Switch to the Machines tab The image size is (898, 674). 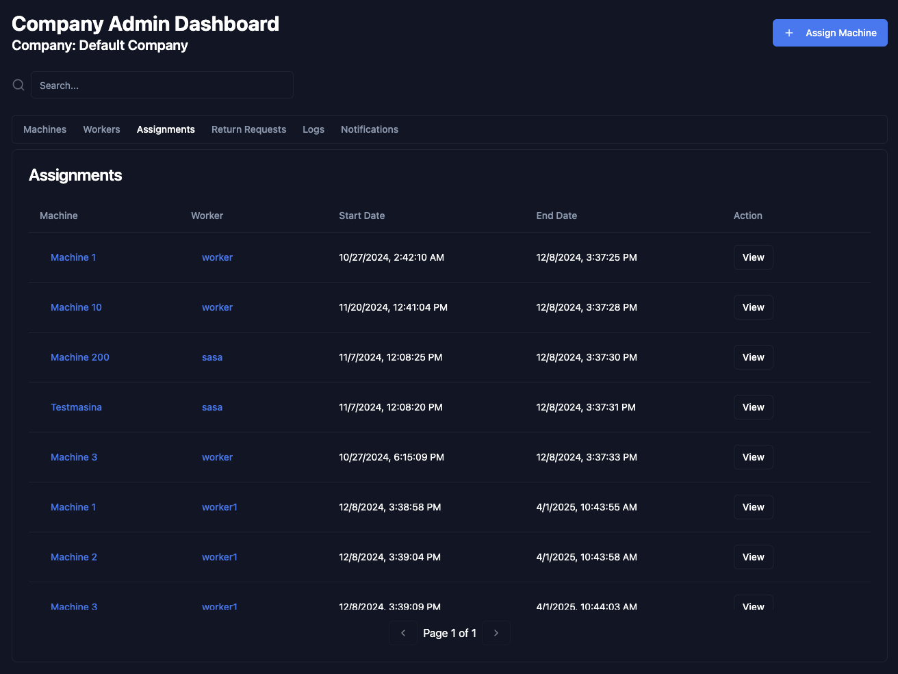click(44, 129)
